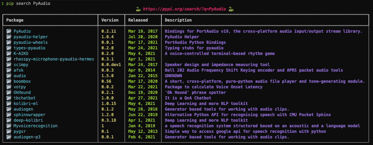Viewport: 373px width, 145px height.
Task: Click the snake emoji left of URL
Action: 138,9
